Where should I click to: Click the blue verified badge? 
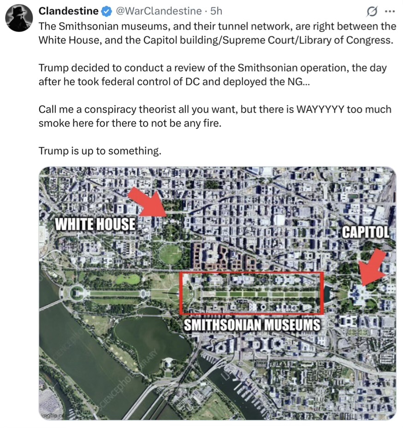coord(107,12)
